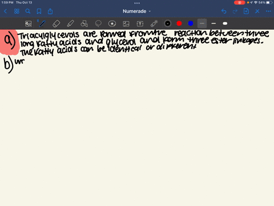Select the Text box tool

[x=140, y=23]
